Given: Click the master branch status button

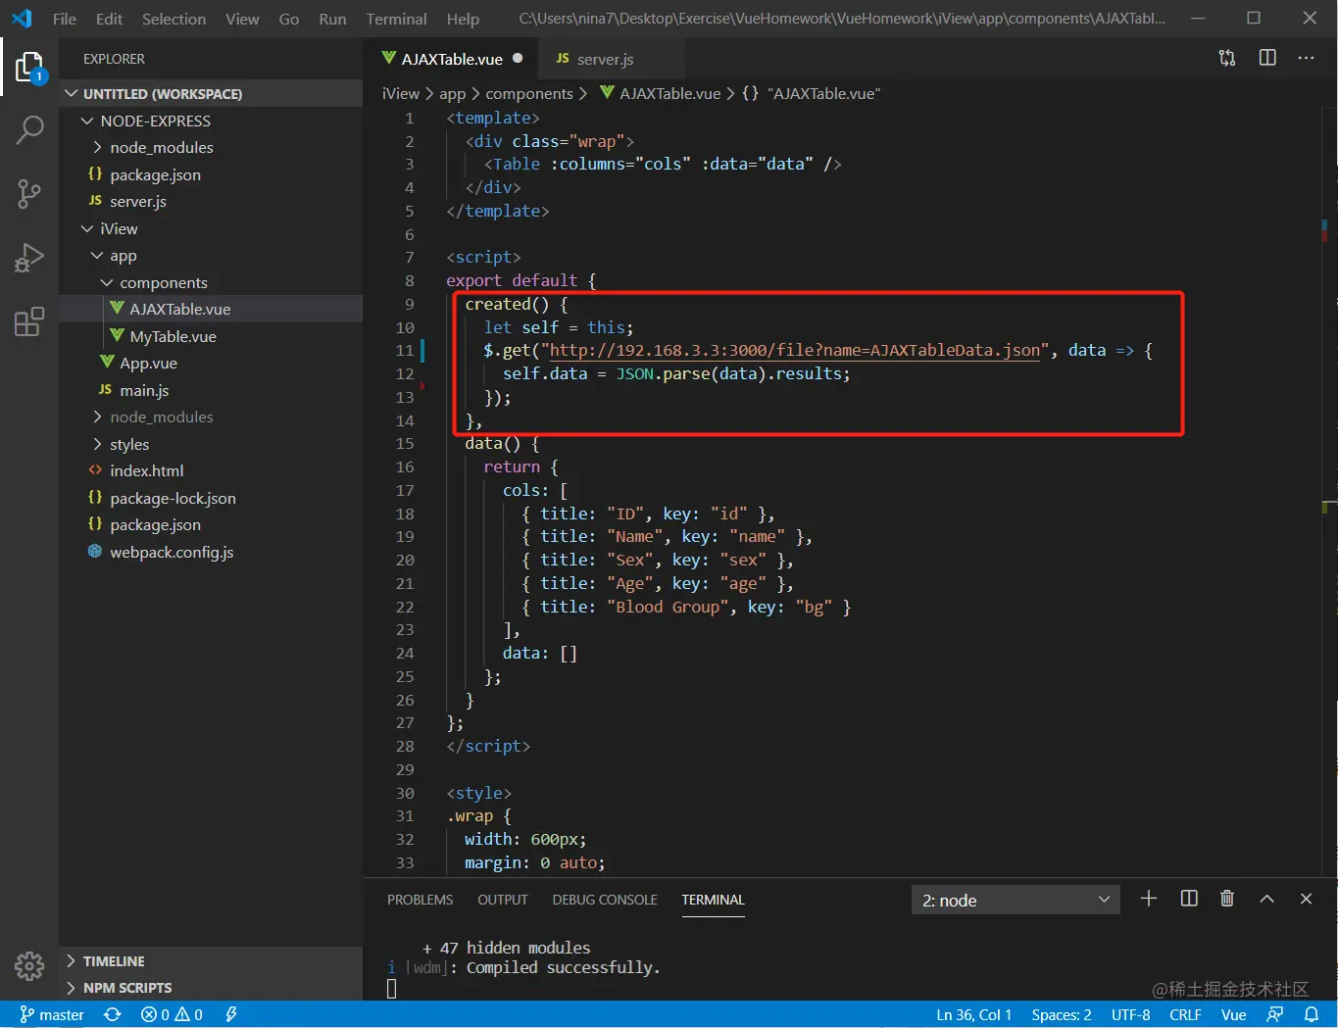Looking at the screenshot, I should 52,1014.
